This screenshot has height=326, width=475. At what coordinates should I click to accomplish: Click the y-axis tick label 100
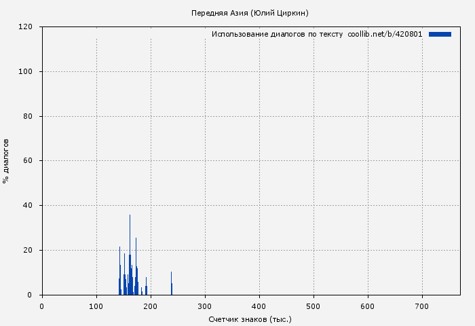click(26, 71)
